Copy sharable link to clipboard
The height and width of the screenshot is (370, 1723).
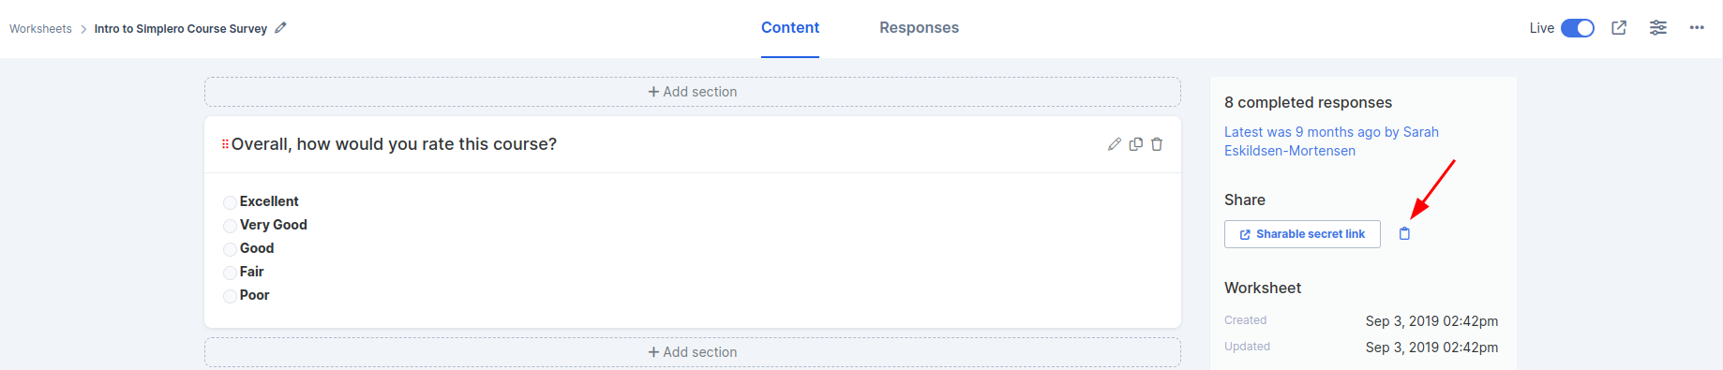[1404, 234]
